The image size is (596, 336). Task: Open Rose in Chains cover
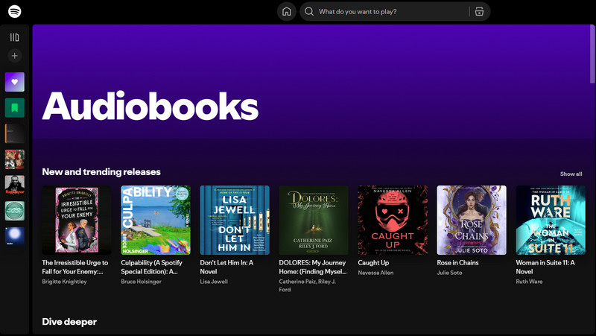(x=472, y=220)
